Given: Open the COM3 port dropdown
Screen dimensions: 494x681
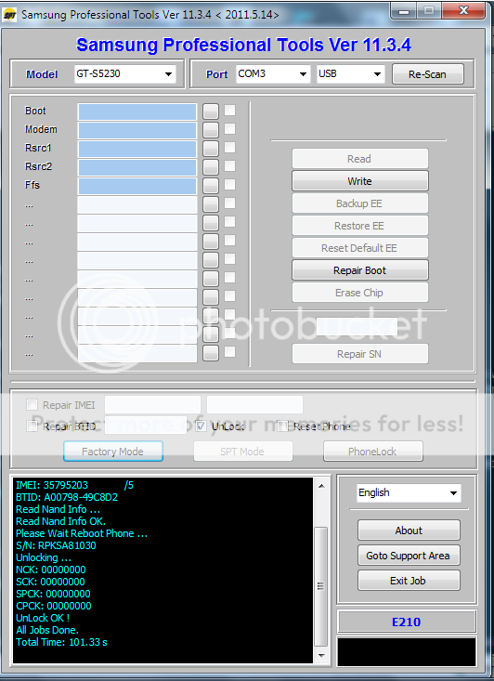Looking at the screenshot, I should tap(273, 73).
